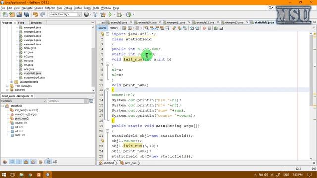Viewport: 317px width, 178px height.
Task: Toggle the Show Inner Classes filter in the Navigator
Action: click(33, 162)
